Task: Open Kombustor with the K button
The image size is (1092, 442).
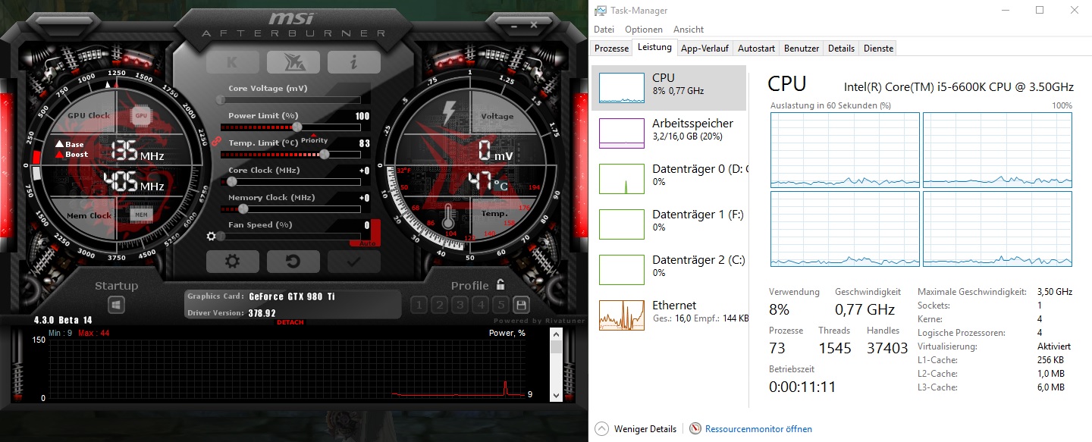Action: point(232,62)
